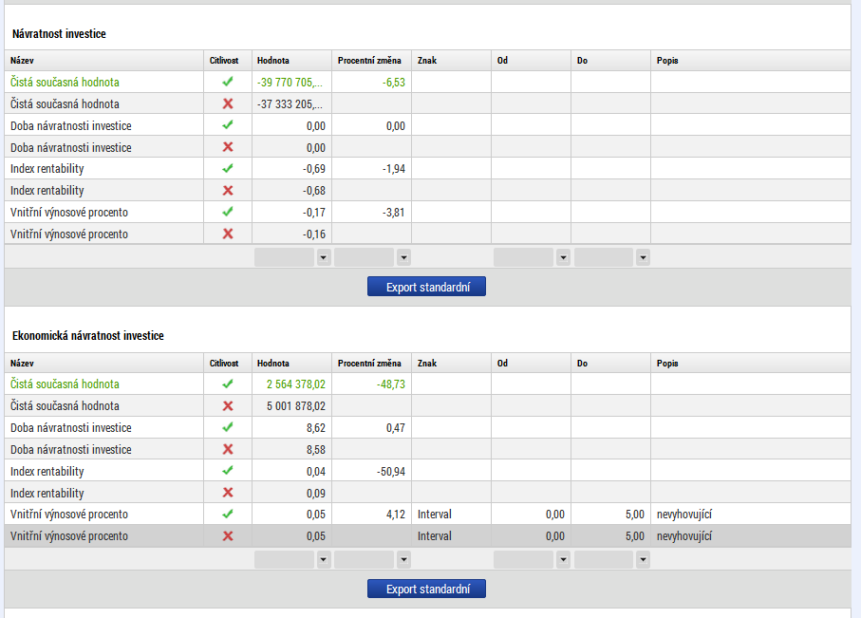The height and width of the screenshot is (618, 861).
Task: Click green check beside value 2 564 378,02
Action: [227, 384]
